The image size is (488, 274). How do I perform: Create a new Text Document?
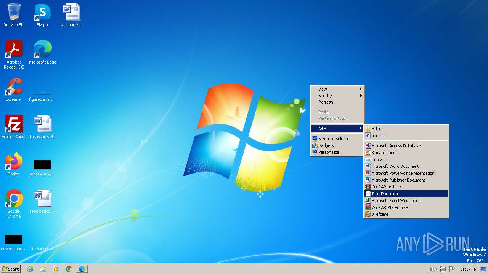pos(406,194)
